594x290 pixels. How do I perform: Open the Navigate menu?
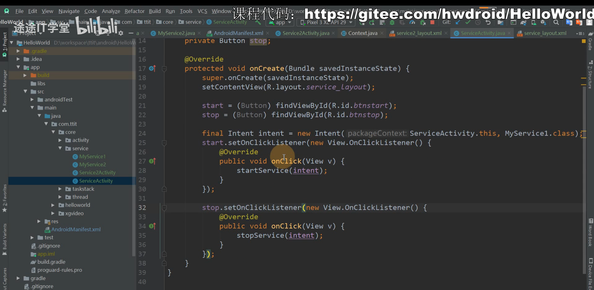tap(69, 11)
